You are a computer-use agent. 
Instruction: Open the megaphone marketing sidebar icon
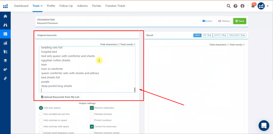pos(5,78)
